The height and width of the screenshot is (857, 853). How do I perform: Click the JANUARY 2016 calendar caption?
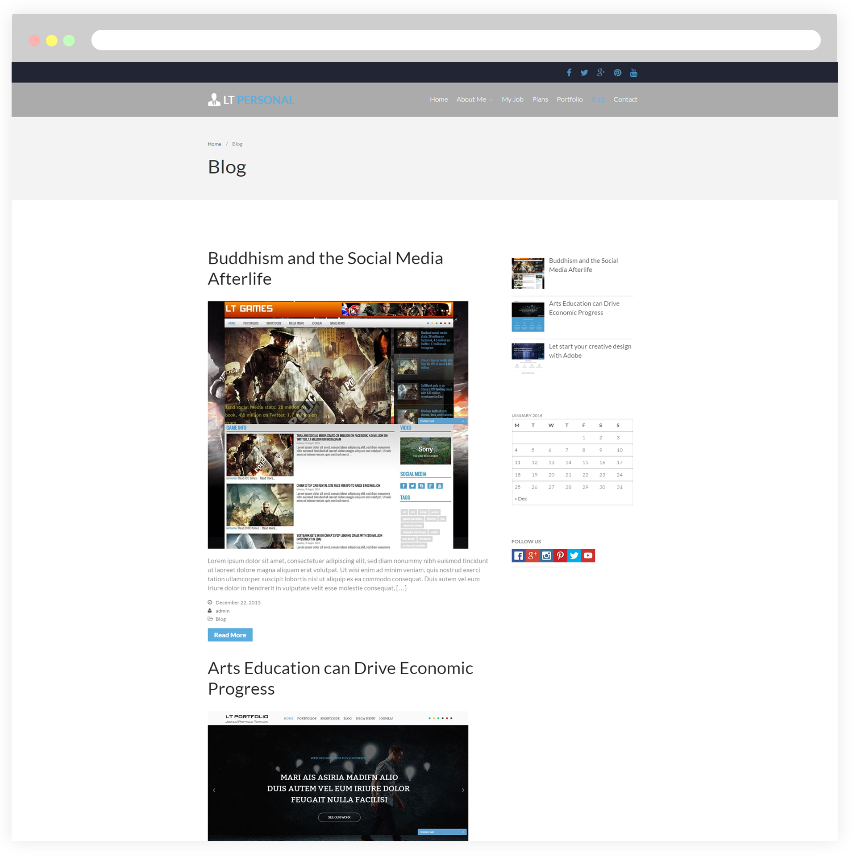pyautogui.click(x=527, y=416)
